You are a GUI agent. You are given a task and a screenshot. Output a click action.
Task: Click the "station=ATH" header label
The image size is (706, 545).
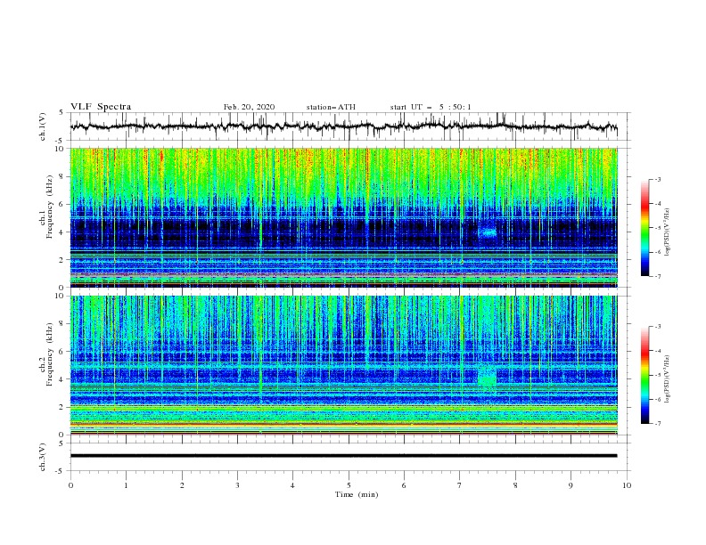pyautogui.click(x=331, y=107)
